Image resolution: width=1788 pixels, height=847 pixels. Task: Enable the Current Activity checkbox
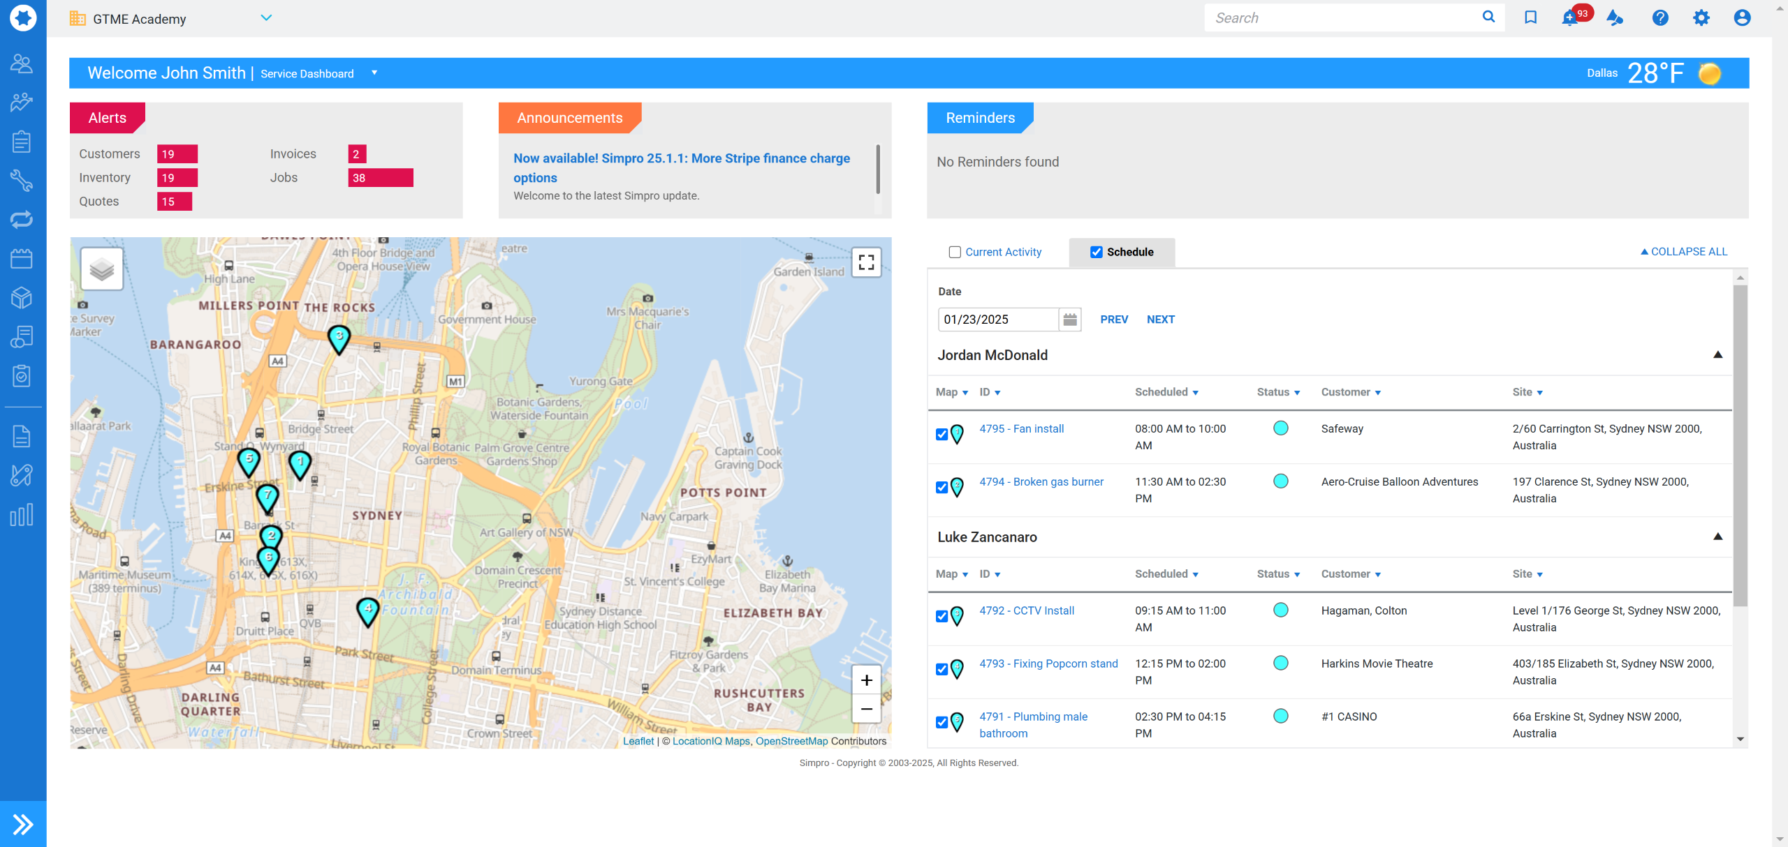point(955,252)
